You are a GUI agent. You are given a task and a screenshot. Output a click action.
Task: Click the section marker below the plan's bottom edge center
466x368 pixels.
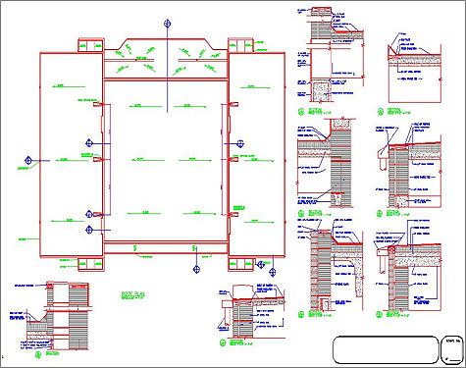pos(196,269)
